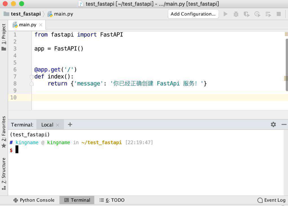288x206 pixels.
Task: Close the main.py editor tab
Action: click(x=41, y=25)
